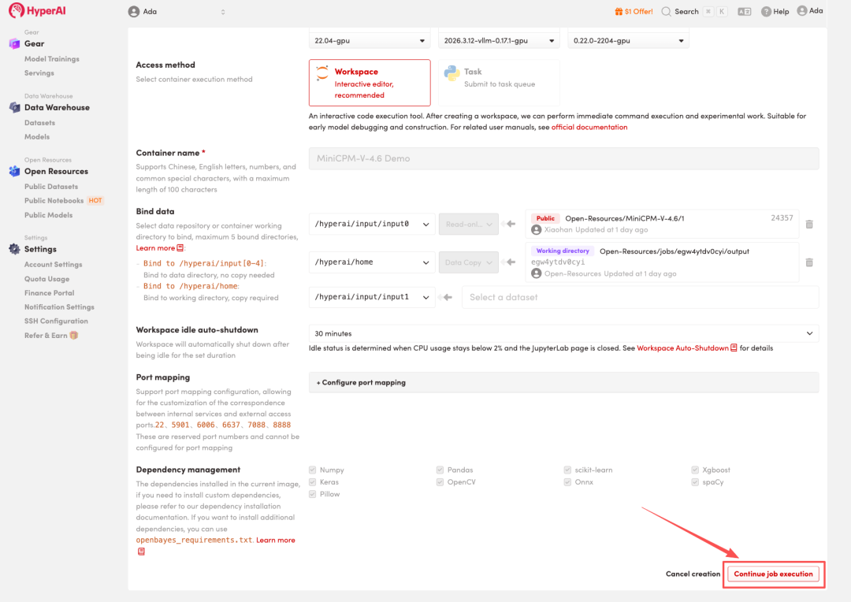Click the Container name input field
Viewport: 851px width, 602px height.
[x=564, y=158]
